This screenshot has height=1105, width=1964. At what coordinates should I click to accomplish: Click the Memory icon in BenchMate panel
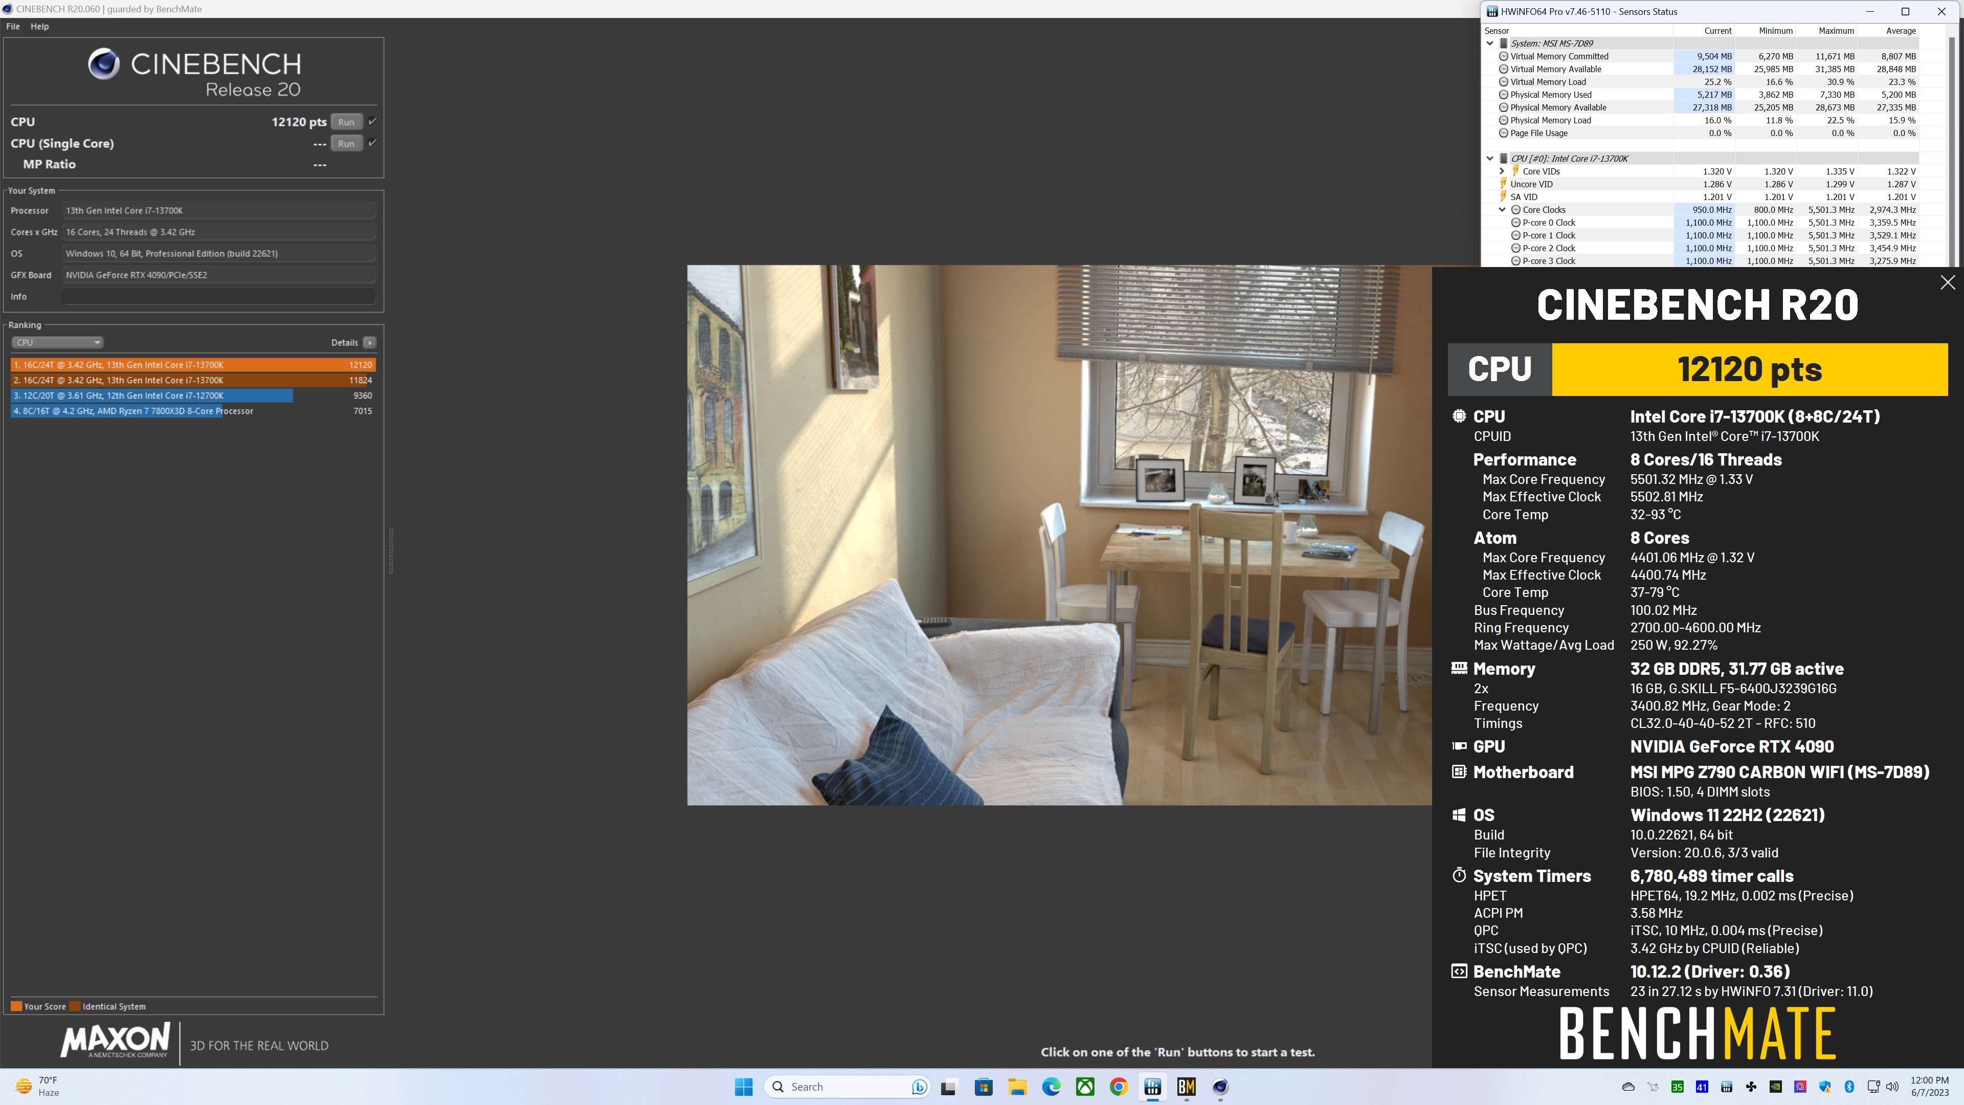(x=1459, y=668)
